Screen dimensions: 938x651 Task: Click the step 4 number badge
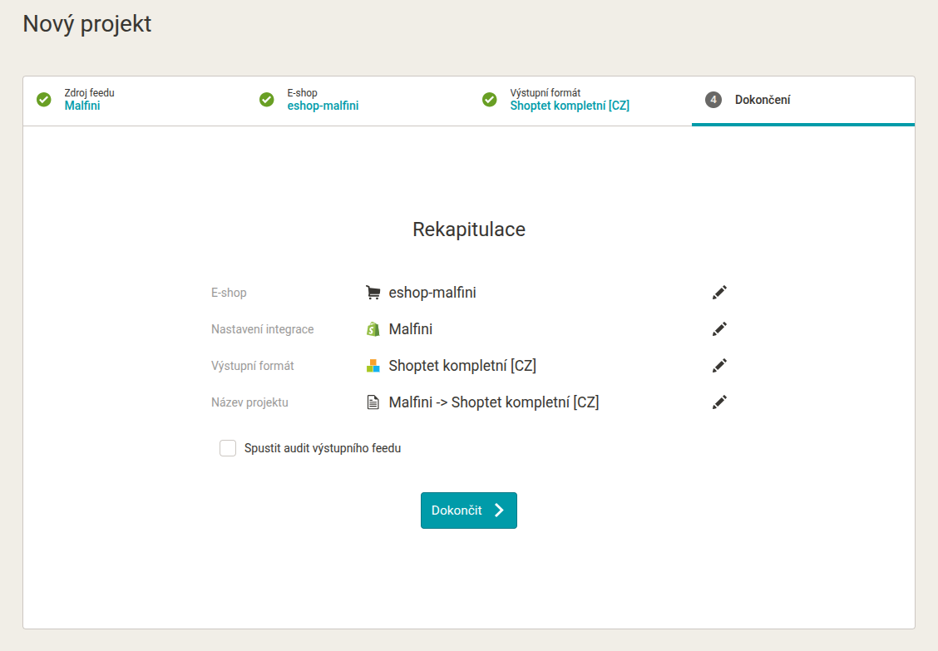click(713, 99)
